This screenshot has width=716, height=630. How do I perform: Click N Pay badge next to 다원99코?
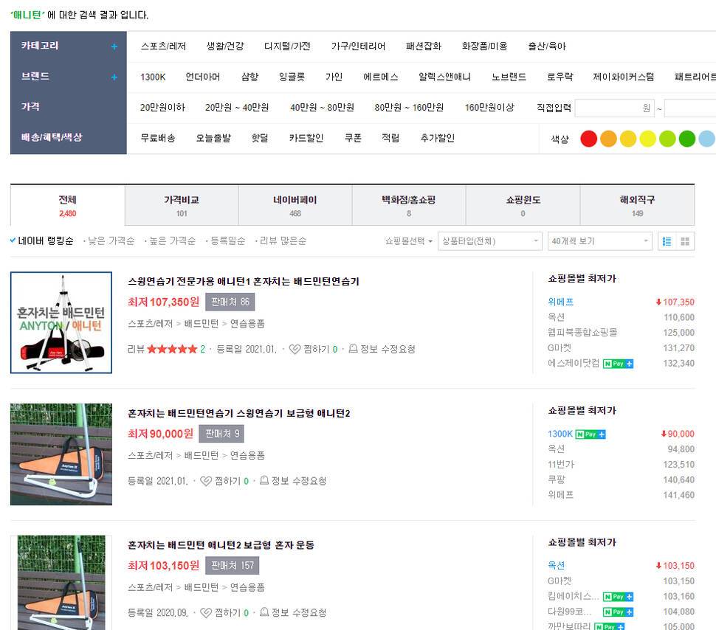click(x=618, y=612)
